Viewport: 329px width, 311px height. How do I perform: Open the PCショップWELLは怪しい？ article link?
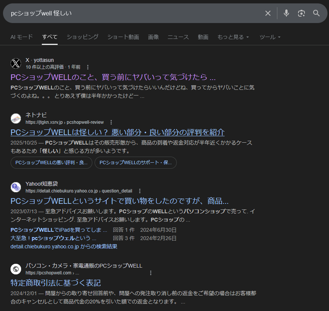[x=117, y=133]
